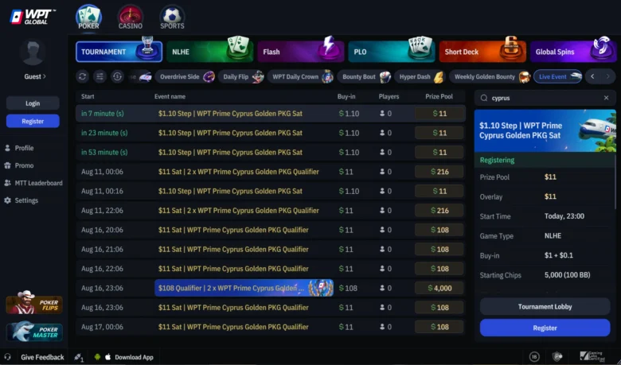621x365 pixels.
Task: Click the sidebar Register button
Action: 33,121
